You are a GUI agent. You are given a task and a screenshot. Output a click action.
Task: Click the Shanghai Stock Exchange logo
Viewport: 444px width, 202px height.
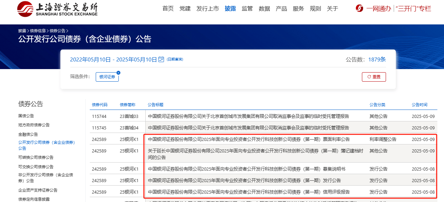[x=56, y=9]
